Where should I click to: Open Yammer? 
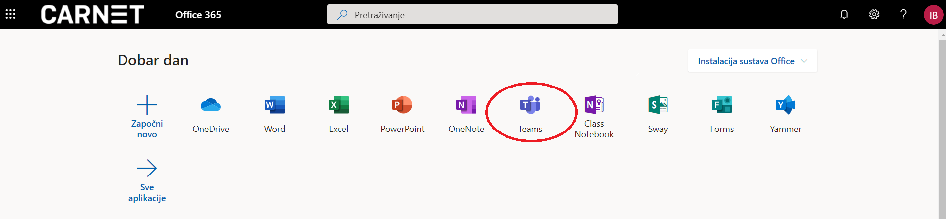[786, 115]
